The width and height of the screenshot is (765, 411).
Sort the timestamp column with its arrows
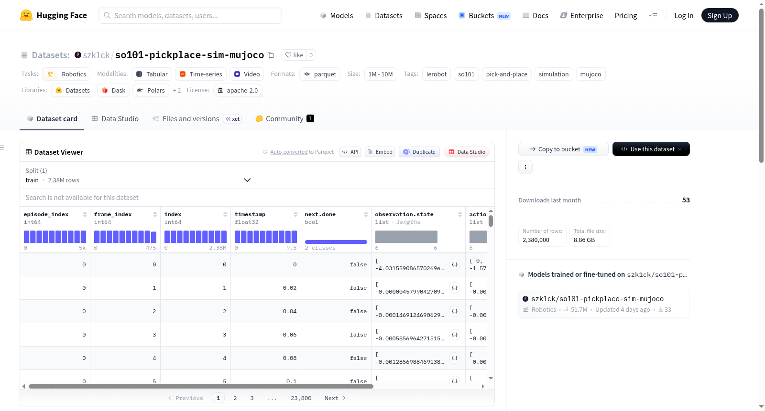(x=295, y=214)
